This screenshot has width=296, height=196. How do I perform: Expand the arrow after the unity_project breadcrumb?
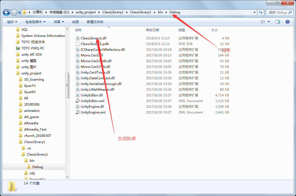pos(99,12)
